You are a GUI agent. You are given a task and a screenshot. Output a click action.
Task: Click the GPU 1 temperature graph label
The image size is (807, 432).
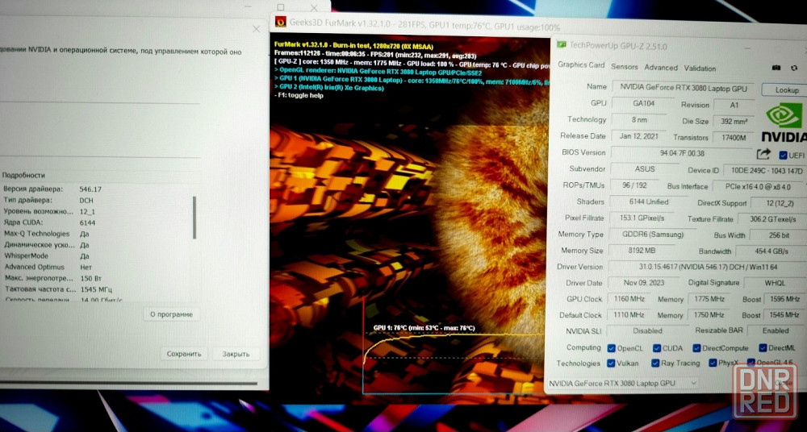click(424, 327)
